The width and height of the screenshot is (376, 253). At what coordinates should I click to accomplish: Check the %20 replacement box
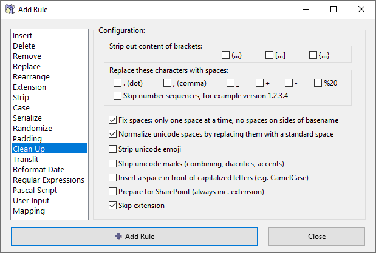(x=318, y=83)
